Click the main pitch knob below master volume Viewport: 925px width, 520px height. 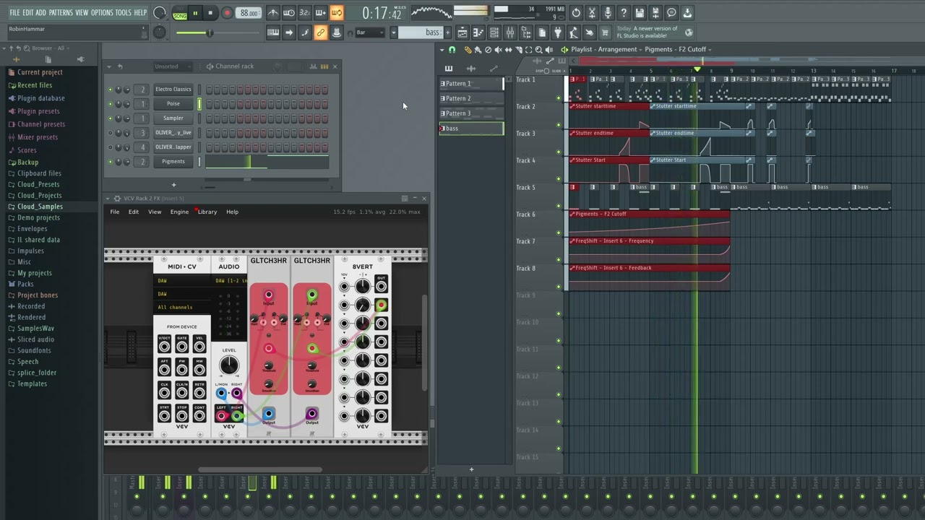[x=160, y=32]
